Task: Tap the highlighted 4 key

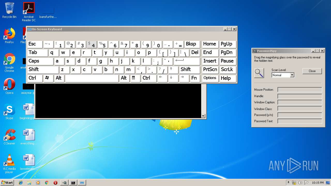Action: [x=92, y=44]
